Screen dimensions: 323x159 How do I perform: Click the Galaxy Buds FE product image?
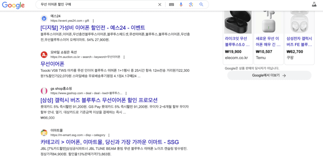[x=299, y=22]
